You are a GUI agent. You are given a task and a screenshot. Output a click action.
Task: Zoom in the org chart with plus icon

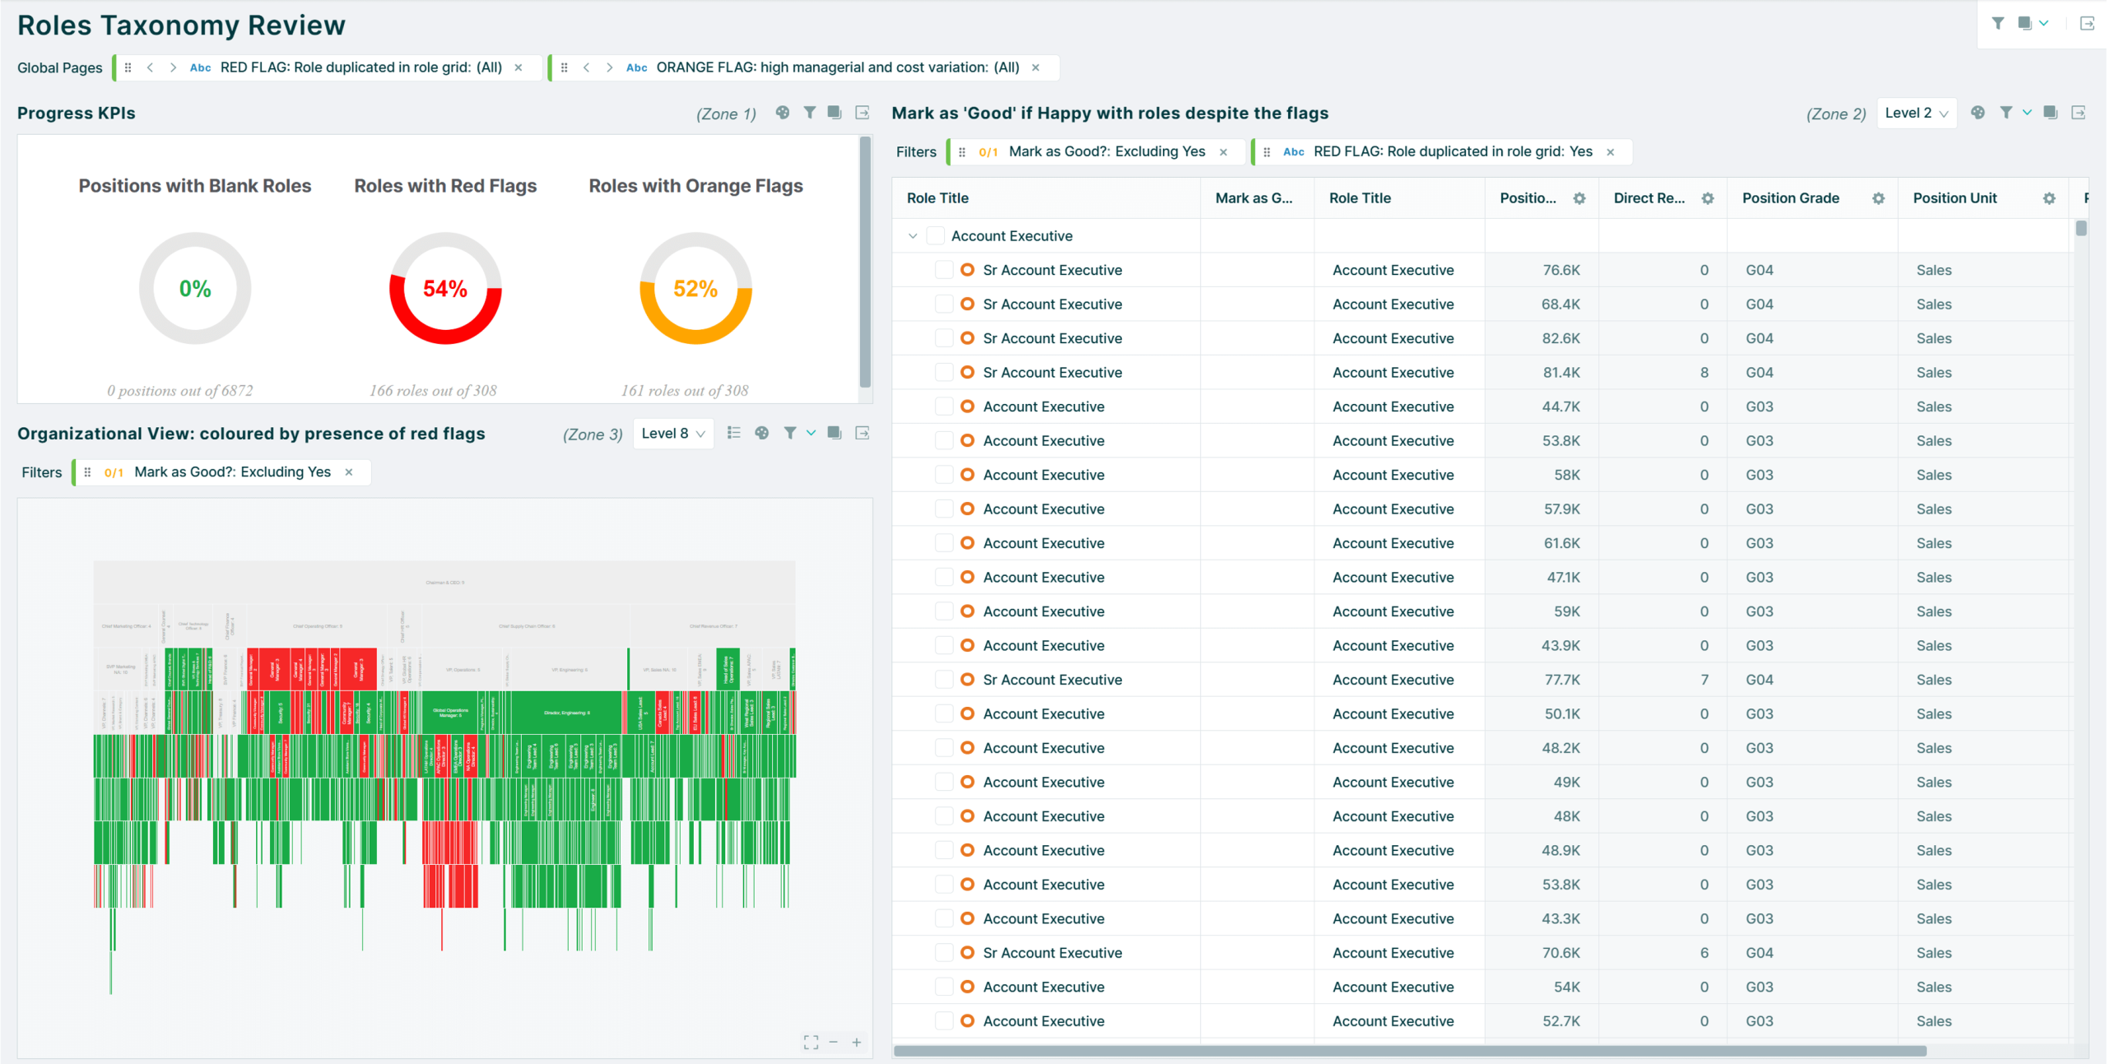(x=857, y=1042)
